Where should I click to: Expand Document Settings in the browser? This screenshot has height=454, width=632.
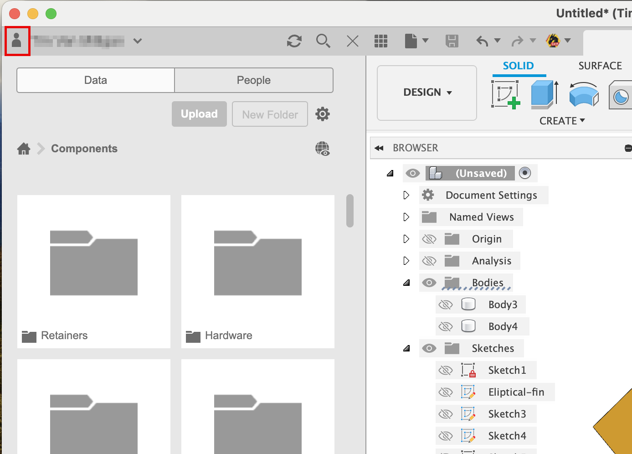[x=406, y=195]
